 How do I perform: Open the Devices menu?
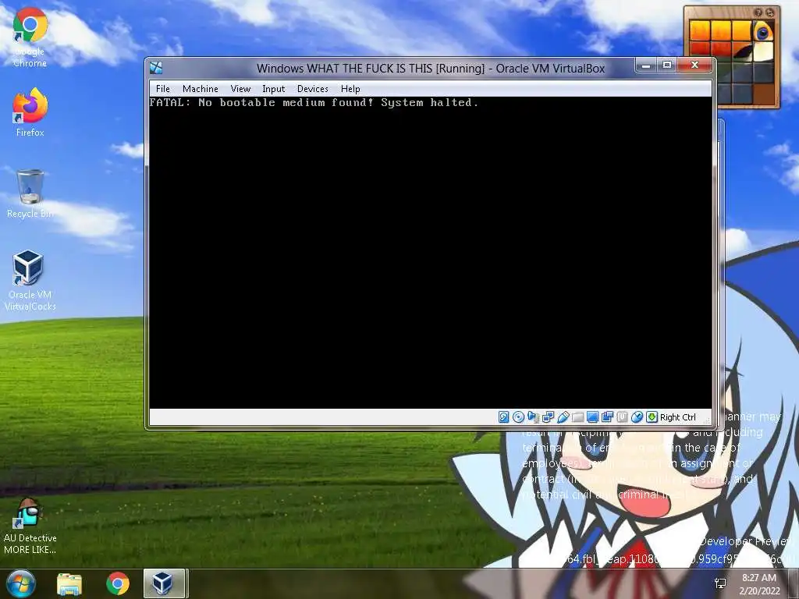click(312, 89)
